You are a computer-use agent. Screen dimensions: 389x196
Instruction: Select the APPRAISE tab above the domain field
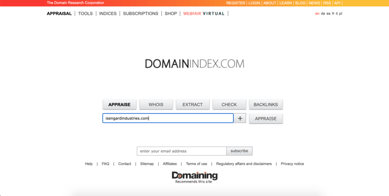120,105
